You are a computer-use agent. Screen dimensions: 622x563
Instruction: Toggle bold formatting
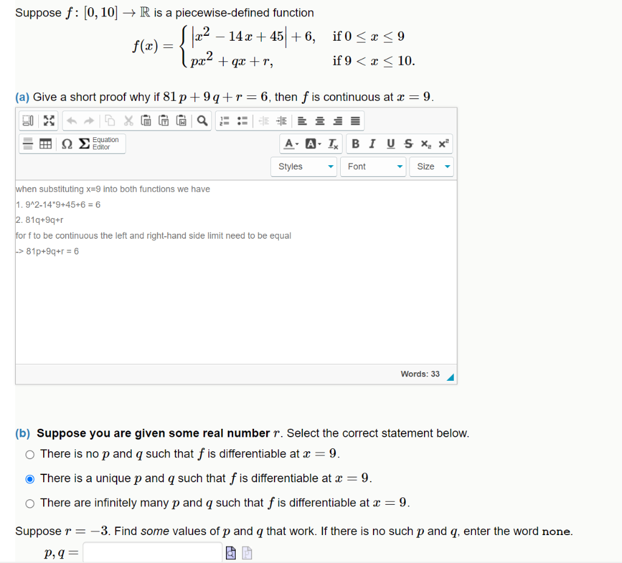(355, 144)
